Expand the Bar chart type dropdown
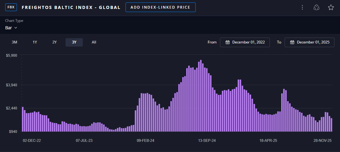Image resolution: width=340 pixels, height=152 pixels. pos(11,28)
